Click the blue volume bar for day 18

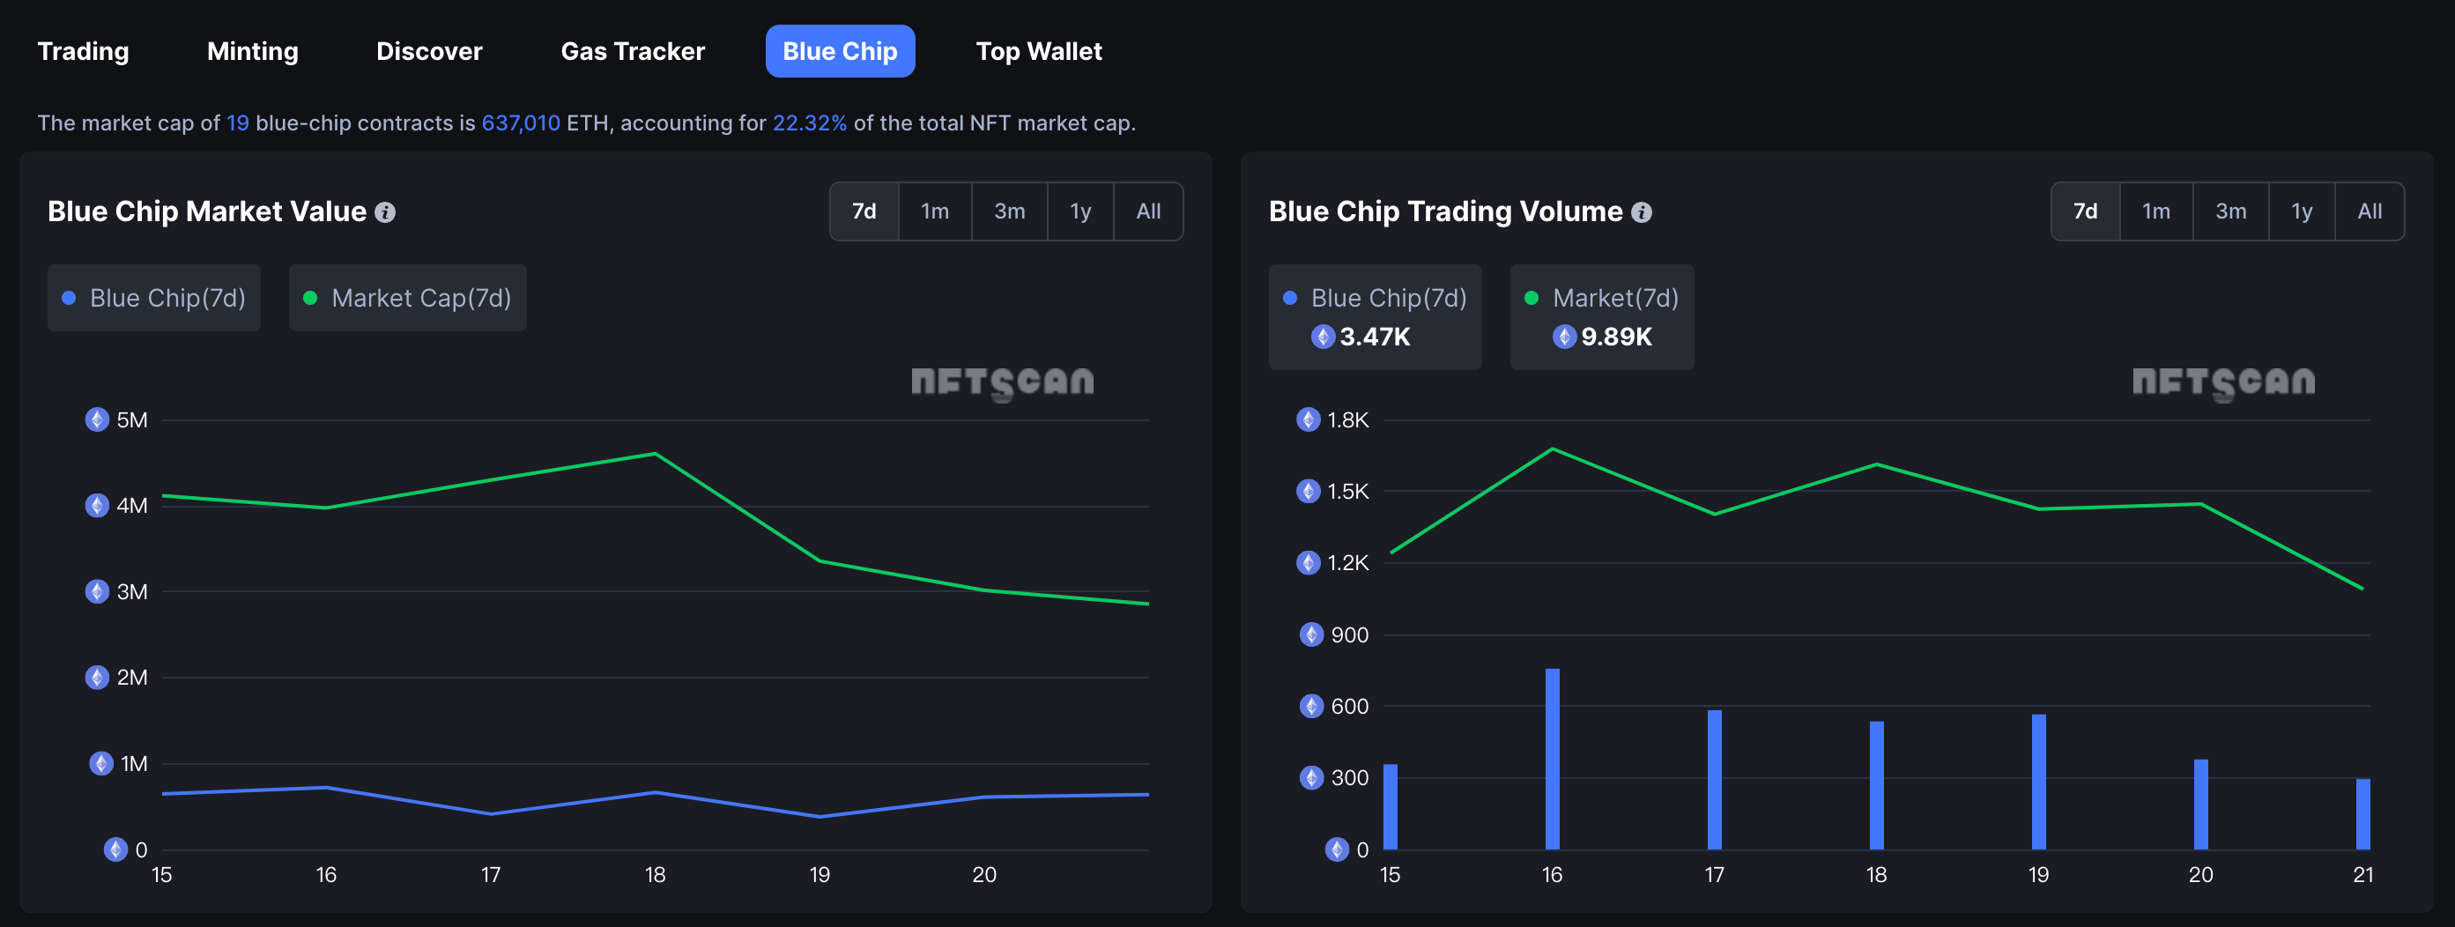point(1877,786)
